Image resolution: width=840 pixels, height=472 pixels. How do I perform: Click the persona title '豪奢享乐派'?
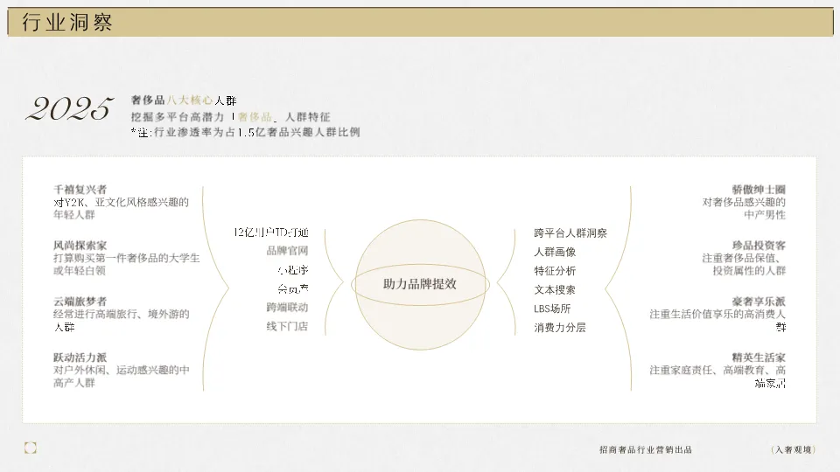759,302
